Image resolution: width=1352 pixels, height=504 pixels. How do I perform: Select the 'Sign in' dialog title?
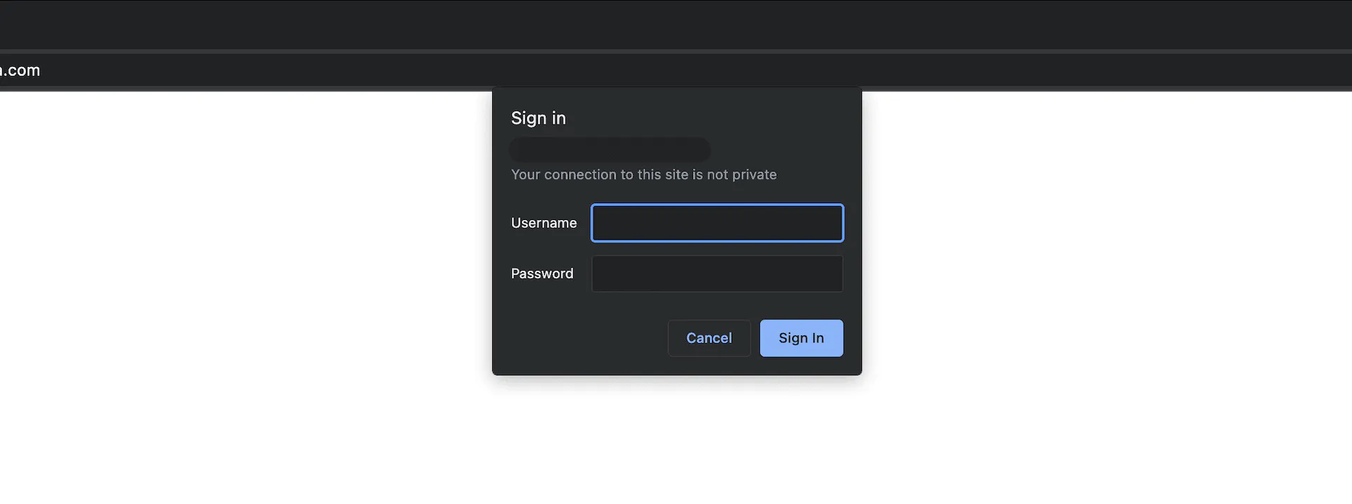tap(538, 118)
